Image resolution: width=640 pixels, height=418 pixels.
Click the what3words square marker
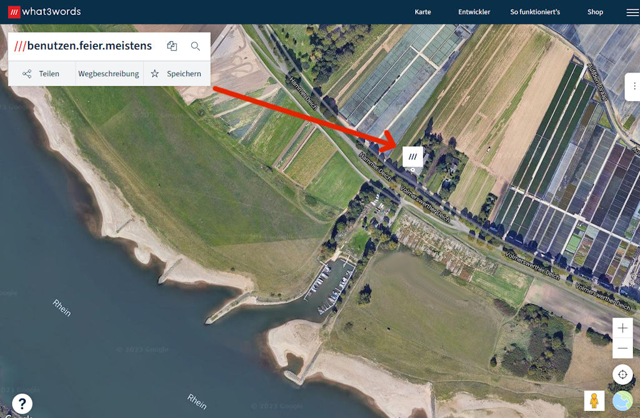(x=412, y=157)
